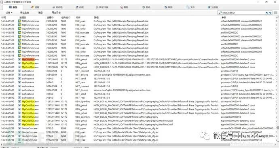Switch to the 进程 (Process) tab
Viewport: 279px width, 148px height.
pyautogui.click(x=35, y=7)
